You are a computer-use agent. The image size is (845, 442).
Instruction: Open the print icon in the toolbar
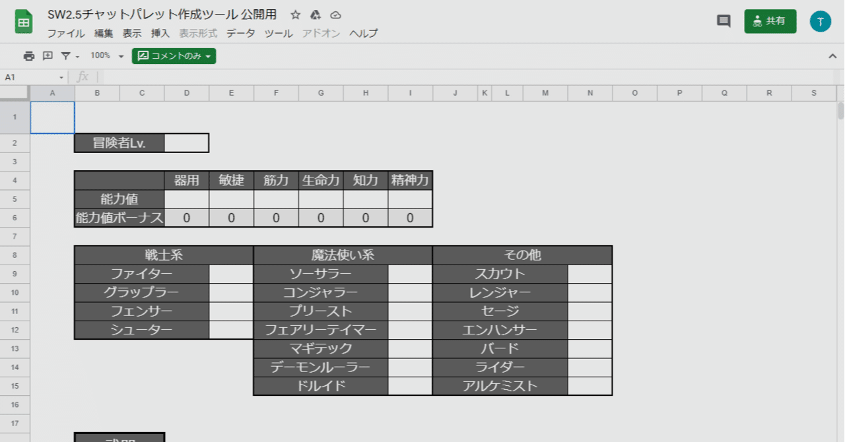(28, 56)
